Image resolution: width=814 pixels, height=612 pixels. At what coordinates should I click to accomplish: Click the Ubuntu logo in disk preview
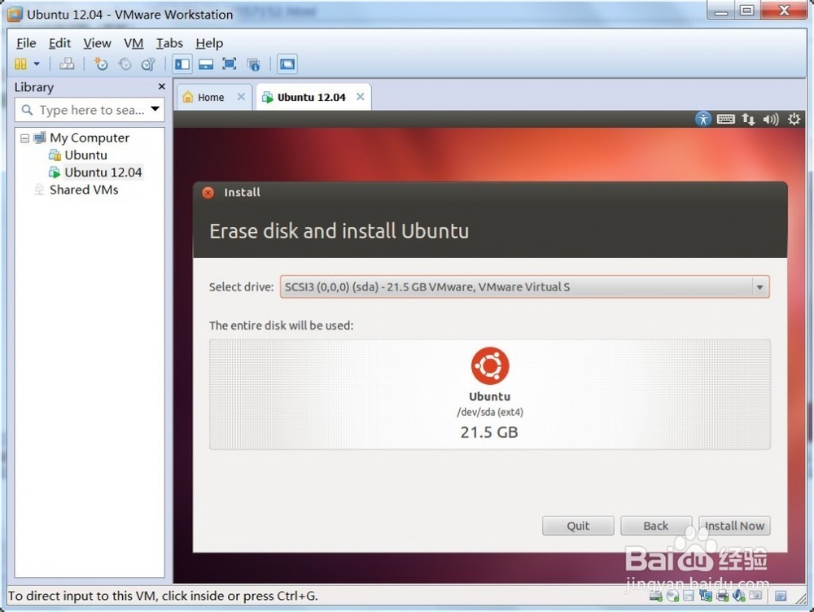(489, 366)
